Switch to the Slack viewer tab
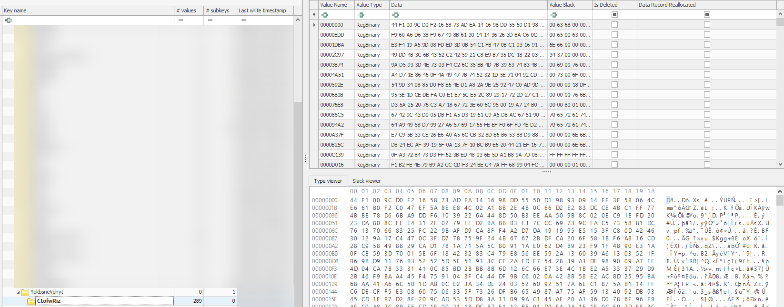 click(366, 181)
